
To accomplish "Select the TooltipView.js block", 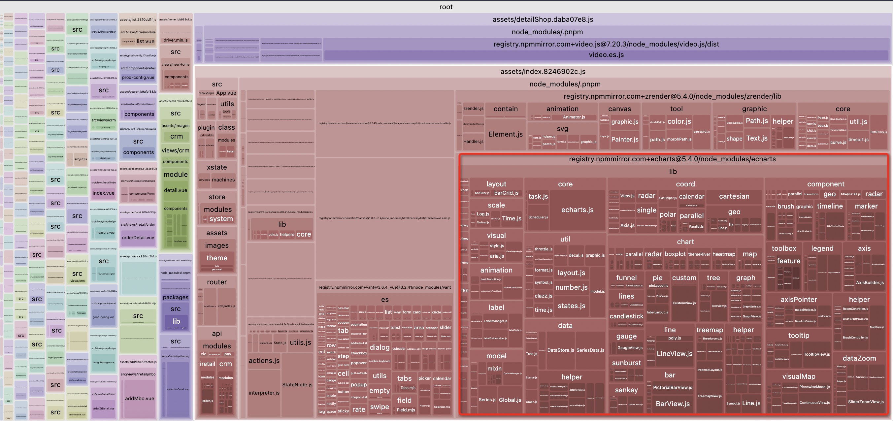I will click(x=817, y=354).
